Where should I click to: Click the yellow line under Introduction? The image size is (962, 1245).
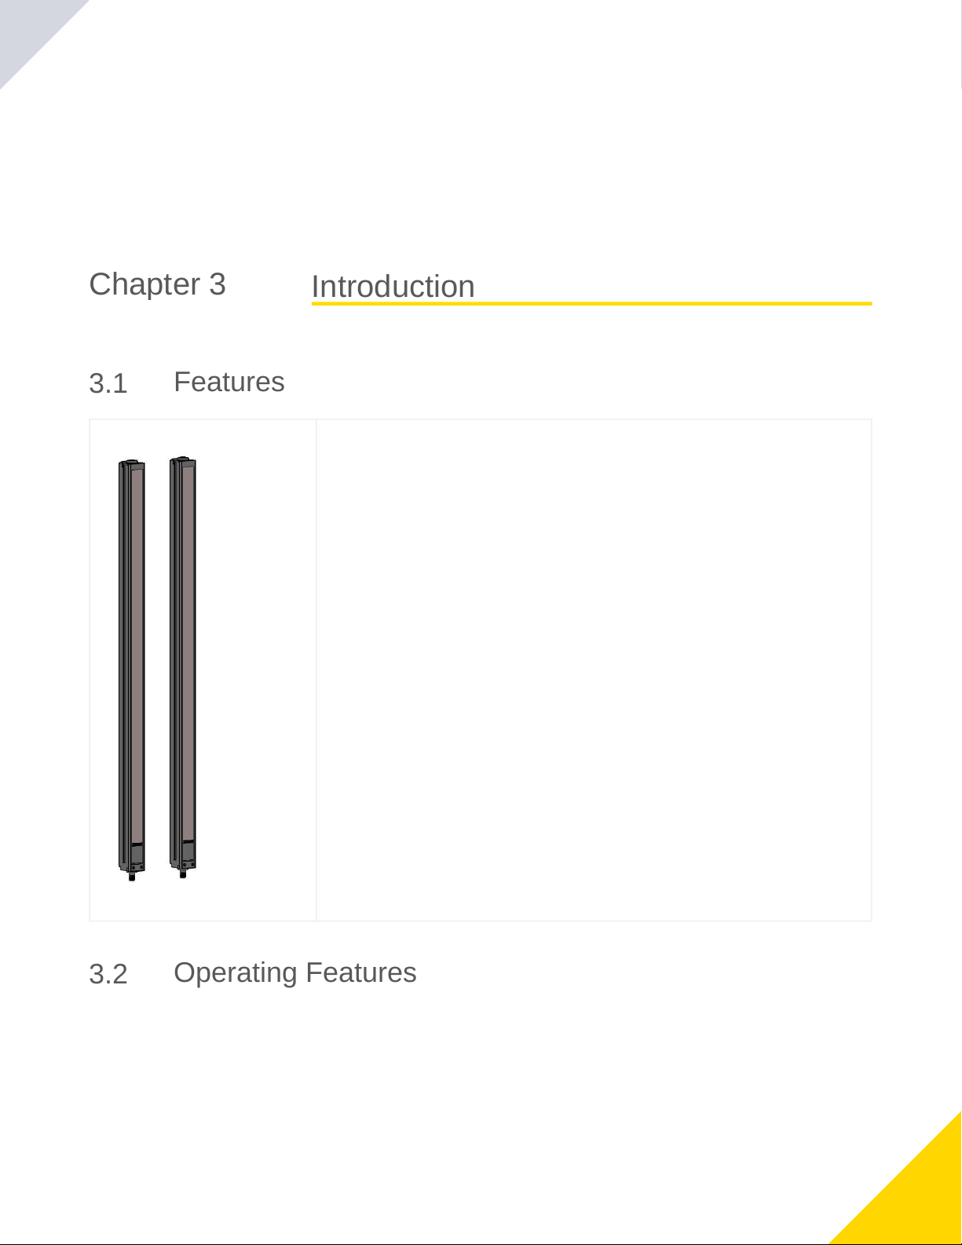591,303
